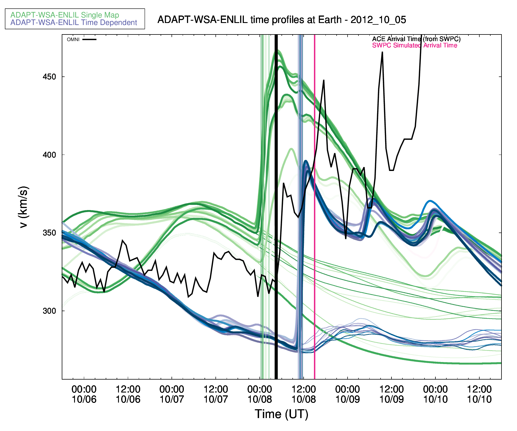Image resolution: width=517 pixels, height=431 pixels.
Task: Click the 400 y-axis tick label
Action: (49, 155)
